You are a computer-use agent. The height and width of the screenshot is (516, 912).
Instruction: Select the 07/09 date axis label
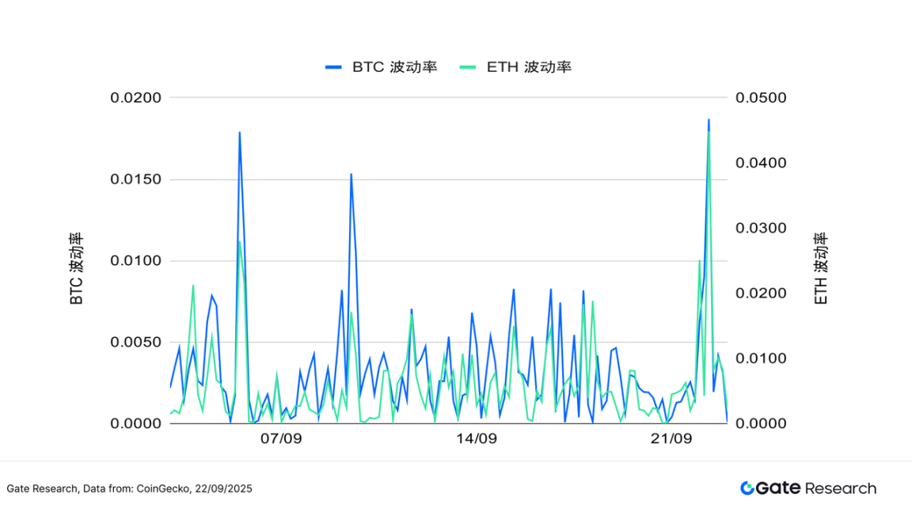click(x=282, y=438)
